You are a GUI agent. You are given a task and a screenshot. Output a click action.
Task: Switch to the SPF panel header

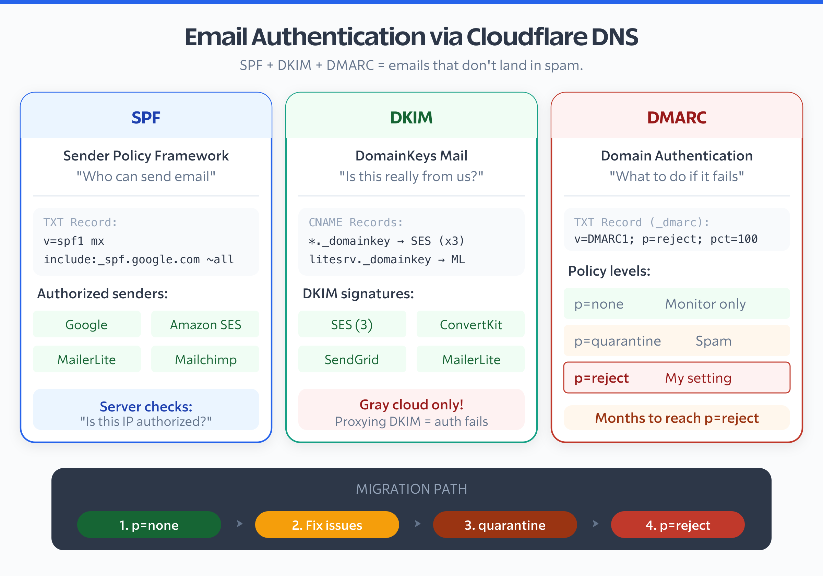pyautogui.click(x=145, y=117)
